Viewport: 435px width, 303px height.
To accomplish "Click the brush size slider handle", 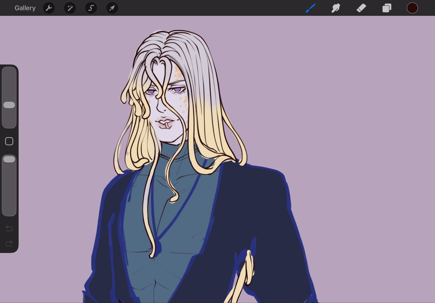I will click(9, 105).
